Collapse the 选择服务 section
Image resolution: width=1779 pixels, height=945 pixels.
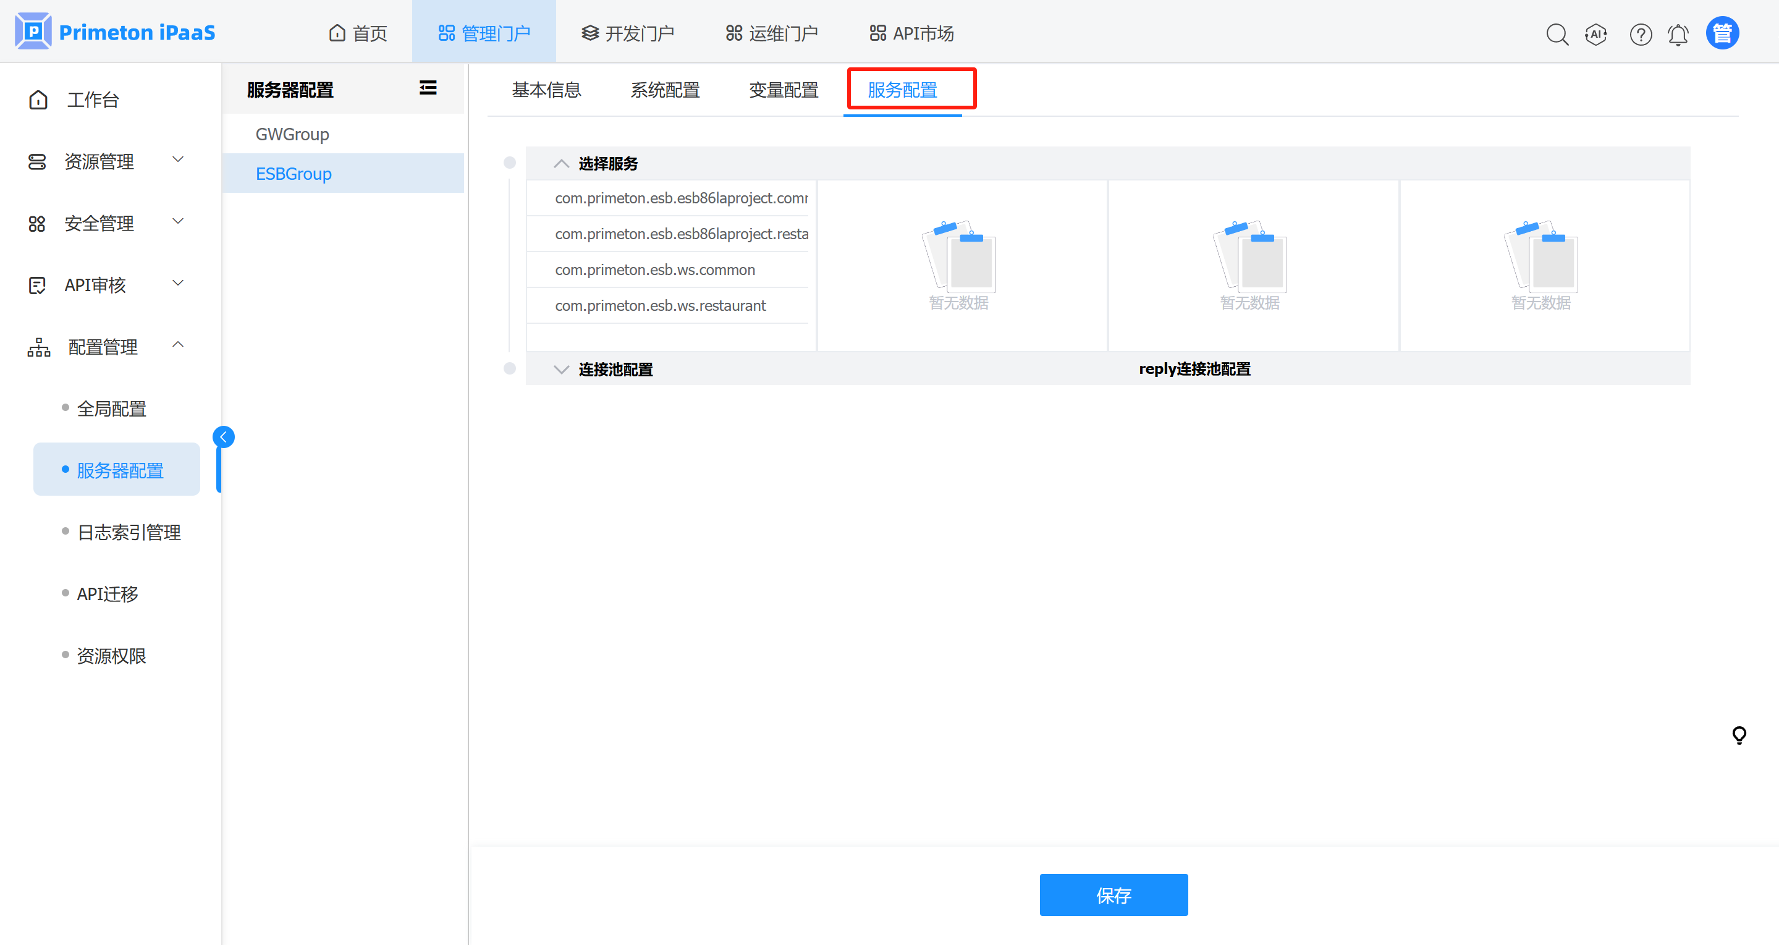[x=561, y=164]
